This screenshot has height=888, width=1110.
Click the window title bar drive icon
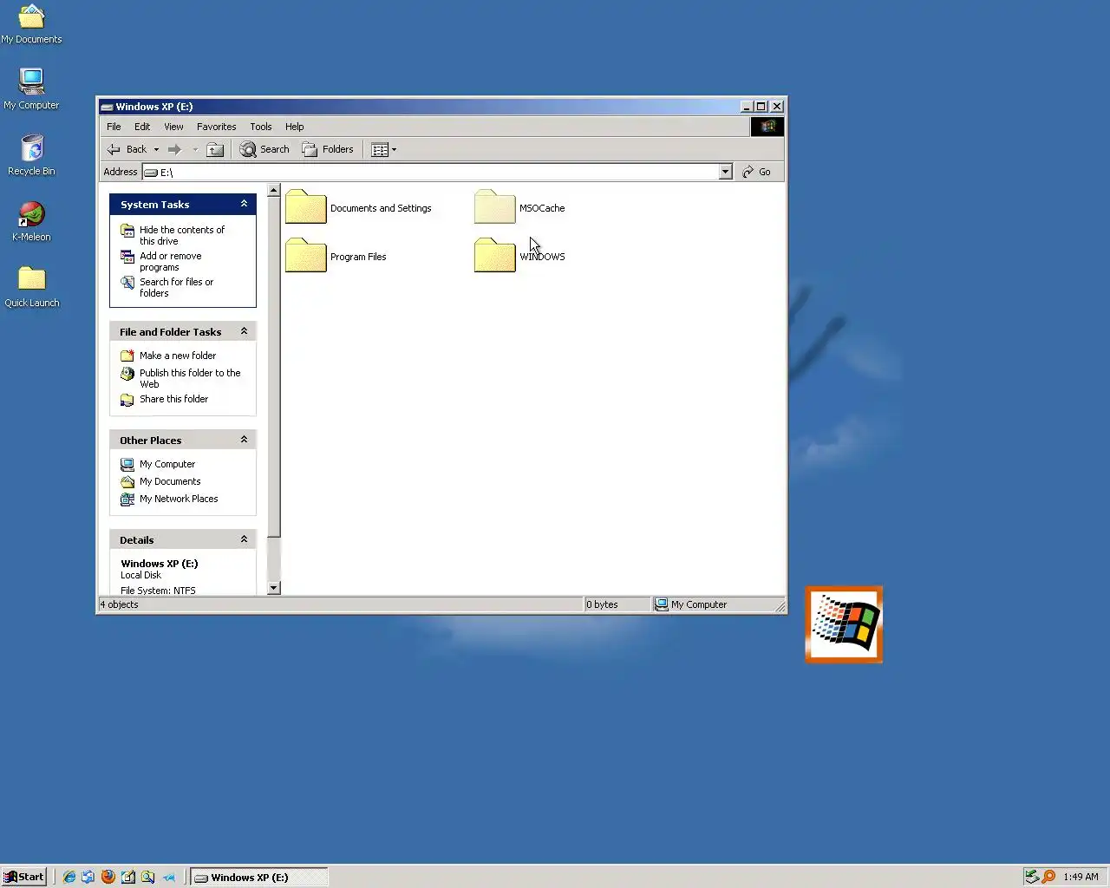[107, 107]
